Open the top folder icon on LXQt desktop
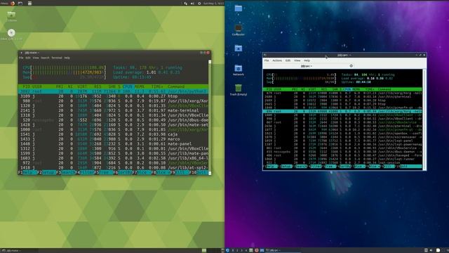The height and width of the screenshot is (253, 449). click(x=239, y=8)
